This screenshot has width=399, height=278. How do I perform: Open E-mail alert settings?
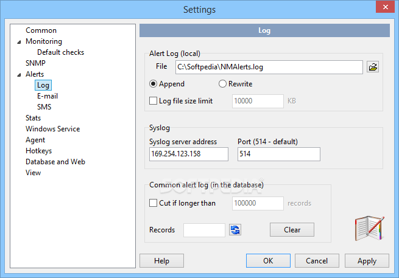coord(48,96)
